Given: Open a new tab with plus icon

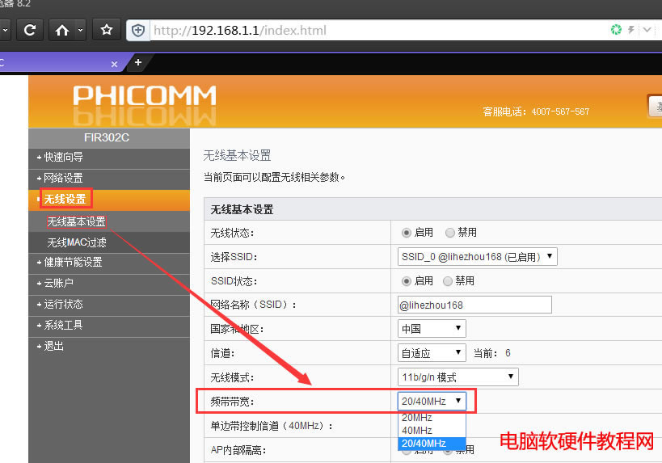Looking at the screenshot, I should tap(138, 62).
